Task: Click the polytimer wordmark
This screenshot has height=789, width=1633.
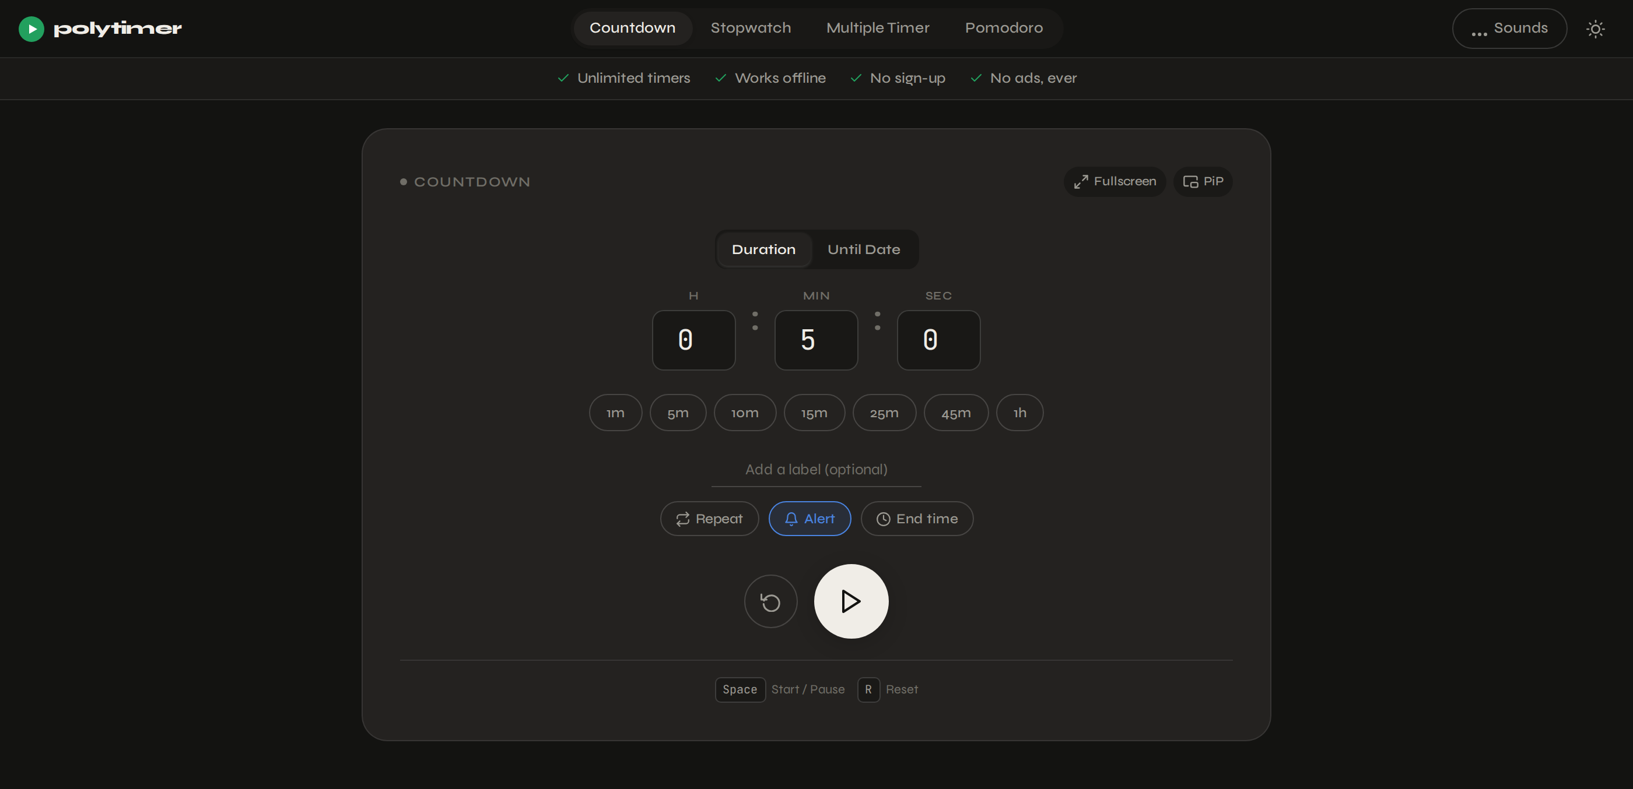Action: click(118, 29)
